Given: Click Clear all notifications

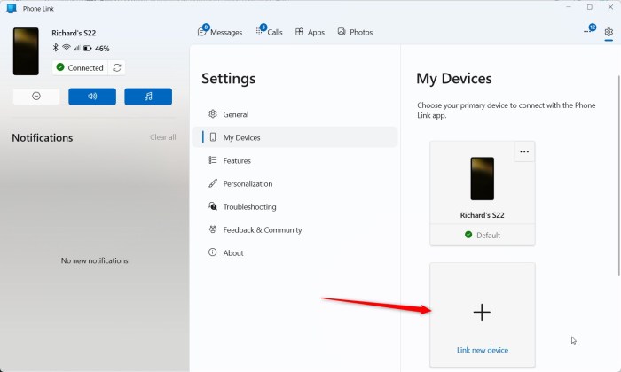Looking at the screenshot, I should (x=162, y=137).
